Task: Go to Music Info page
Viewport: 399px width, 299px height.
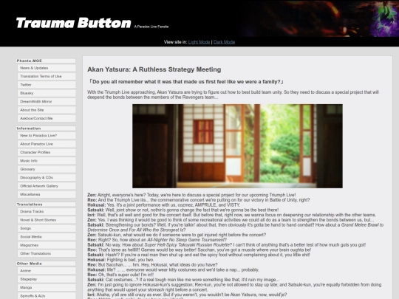Action: tap(47, 161)
